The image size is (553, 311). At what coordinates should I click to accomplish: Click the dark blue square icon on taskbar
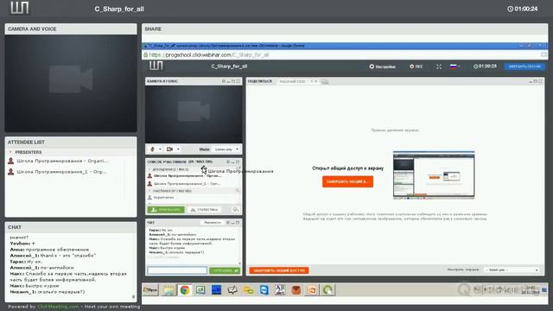coord(216,290)
